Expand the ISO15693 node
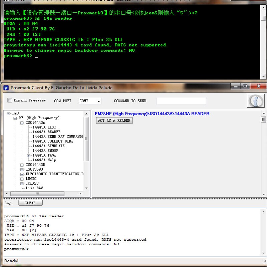267x267 pixels. click(22, 170)
